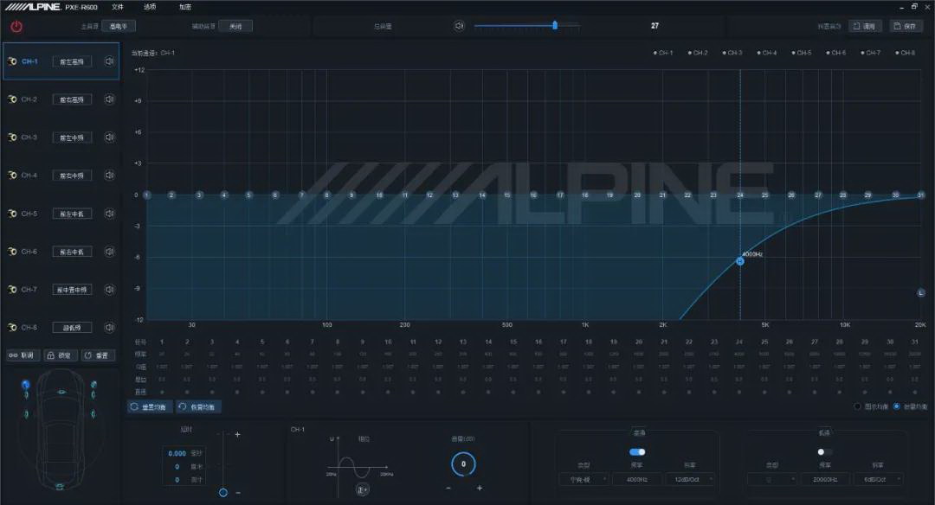Click the red power icon
Image resolution: width=935 pixels, height=505 pixels.
(x=16, y=27)
